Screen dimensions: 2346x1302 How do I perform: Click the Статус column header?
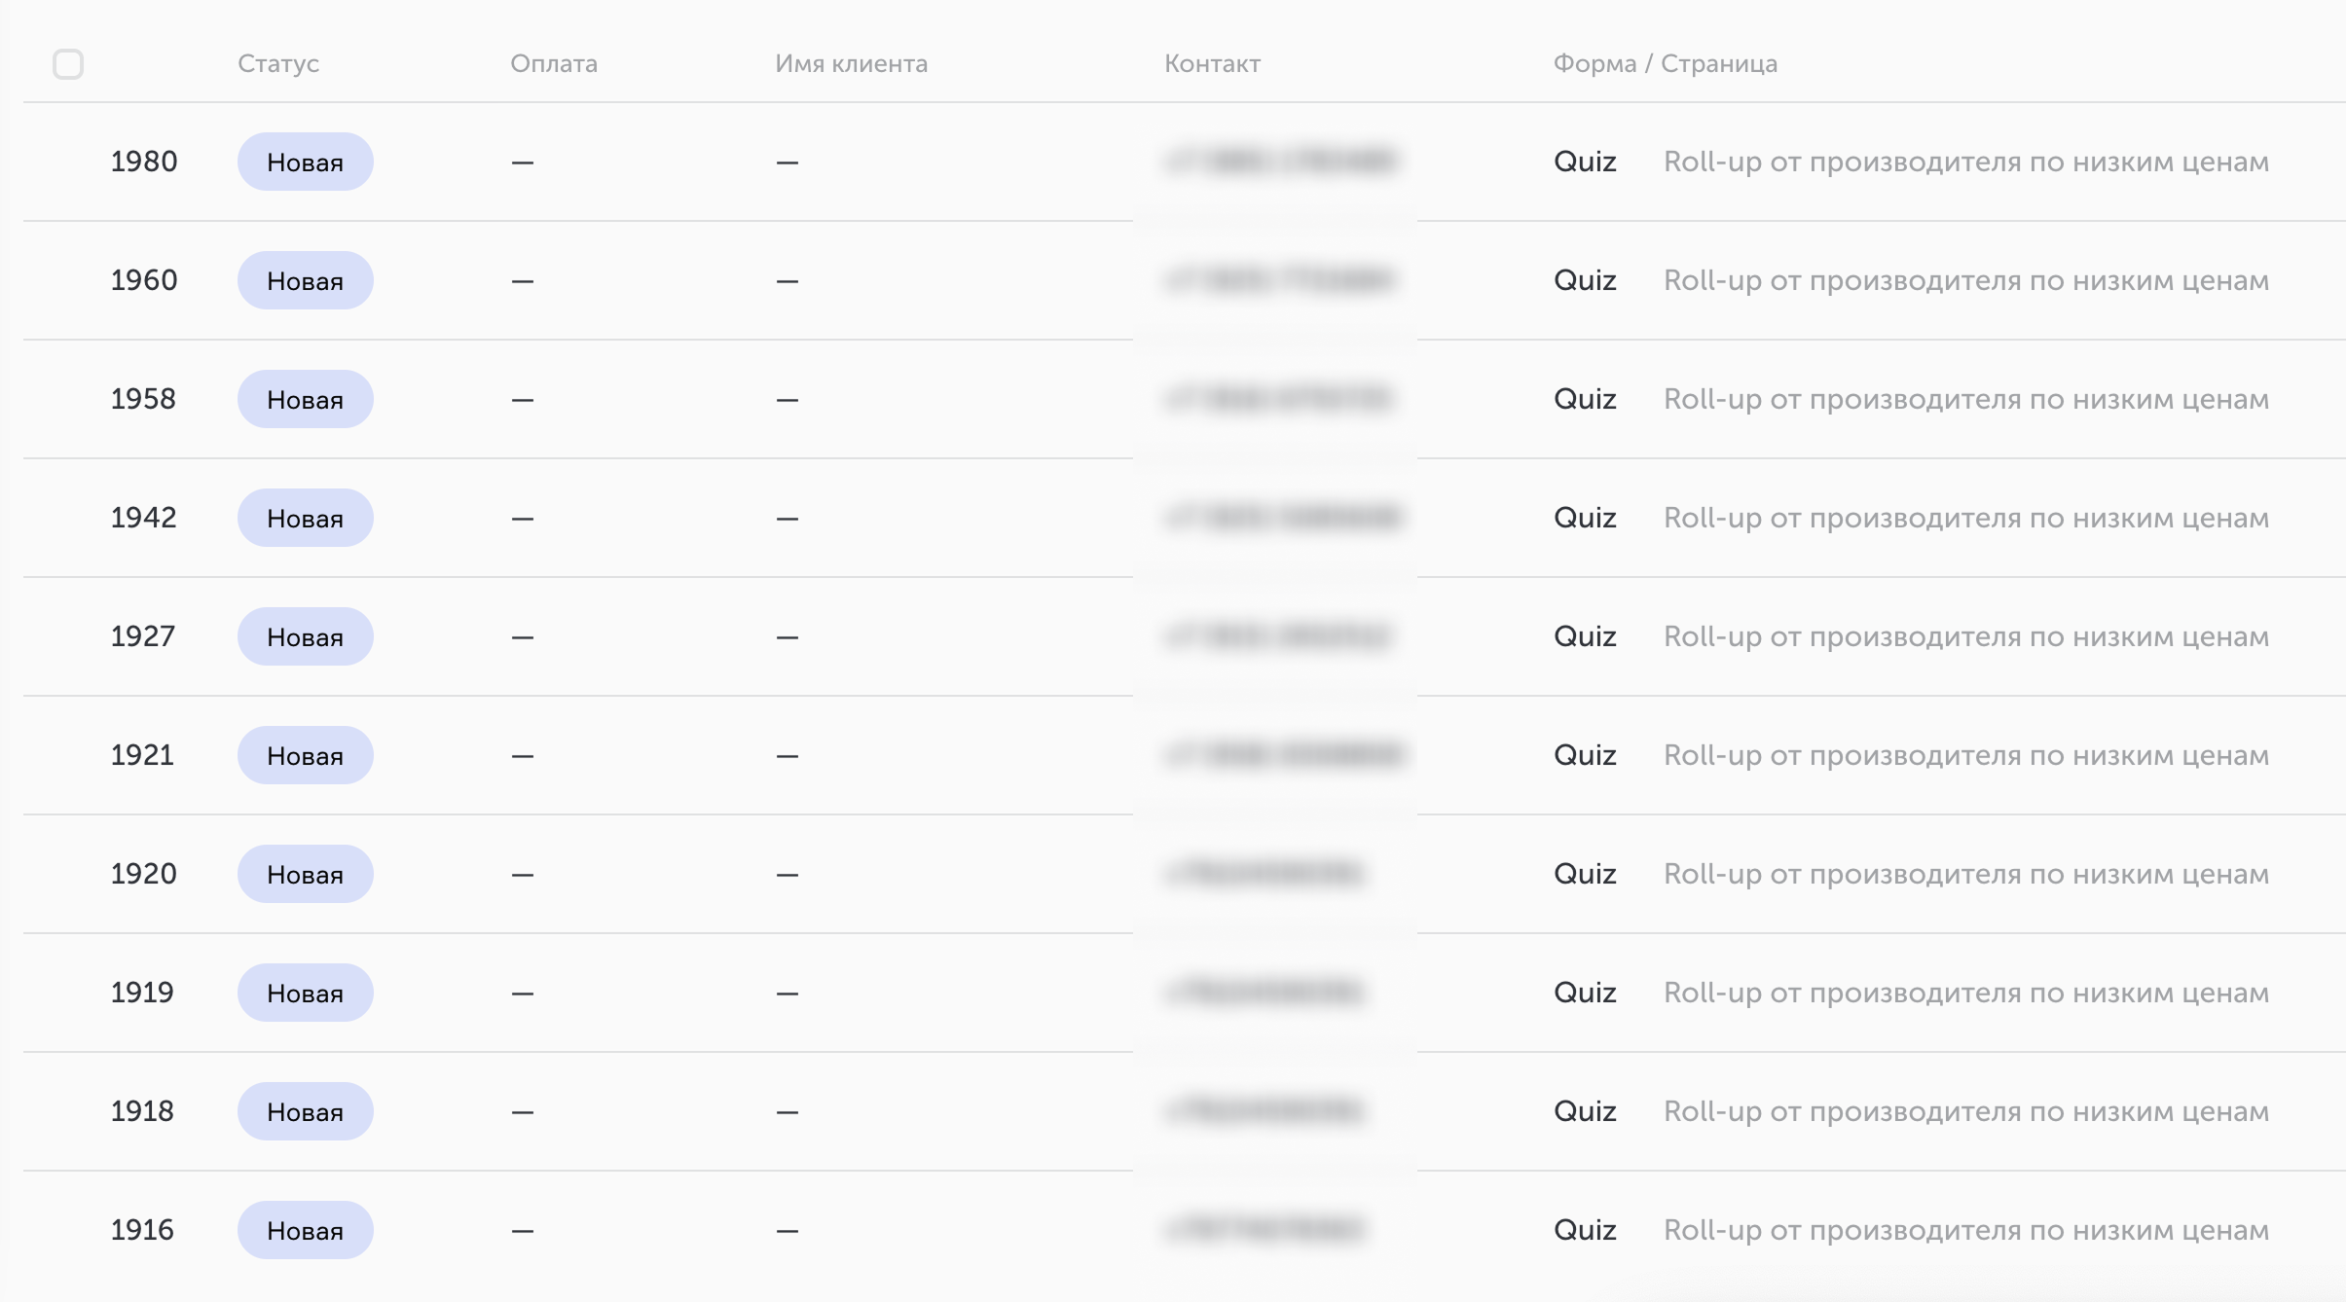click(x=278, y=64)
